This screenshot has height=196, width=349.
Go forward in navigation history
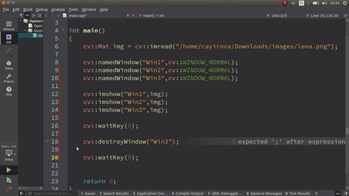tap(52, 15)
